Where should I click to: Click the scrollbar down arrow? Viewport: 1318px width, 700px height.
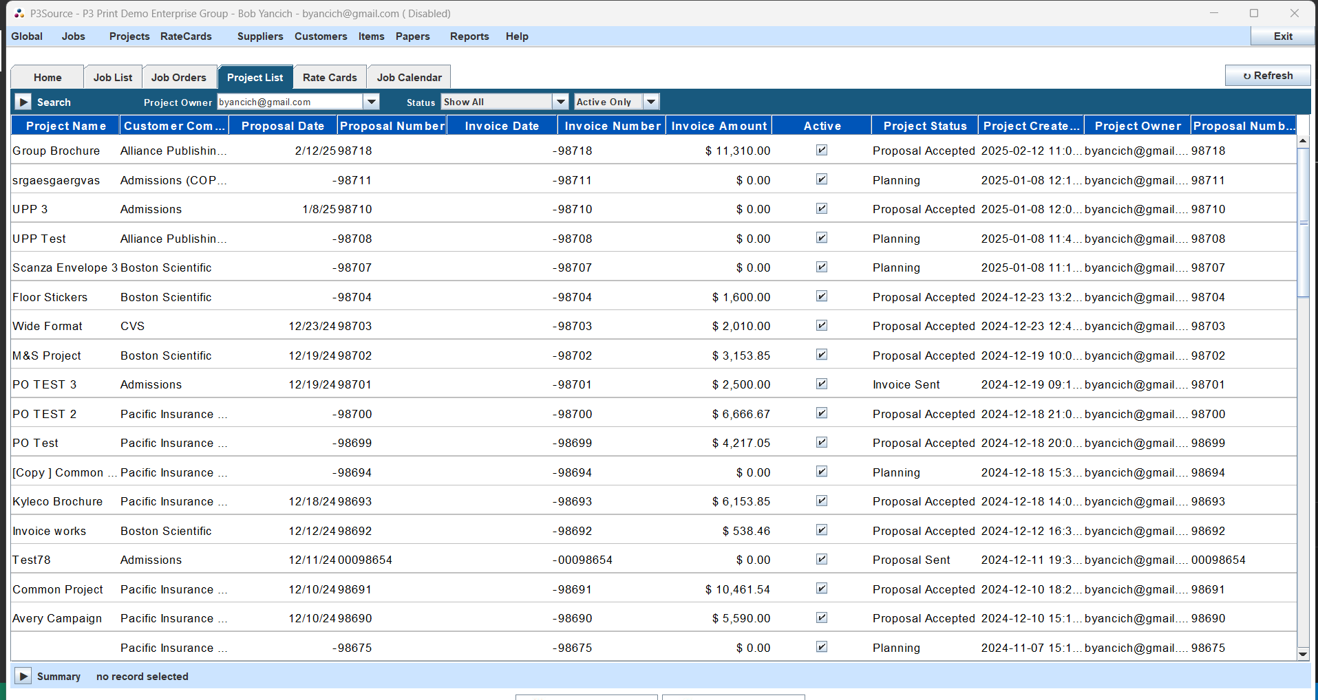pyautogui.click(x=1301, y=655)
